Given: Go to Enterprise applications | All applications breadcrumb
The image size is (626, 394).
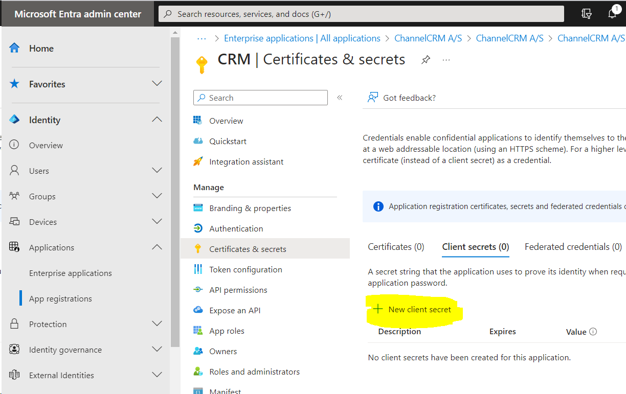Looking at the screenshot, I should click(x=302, y=38).
